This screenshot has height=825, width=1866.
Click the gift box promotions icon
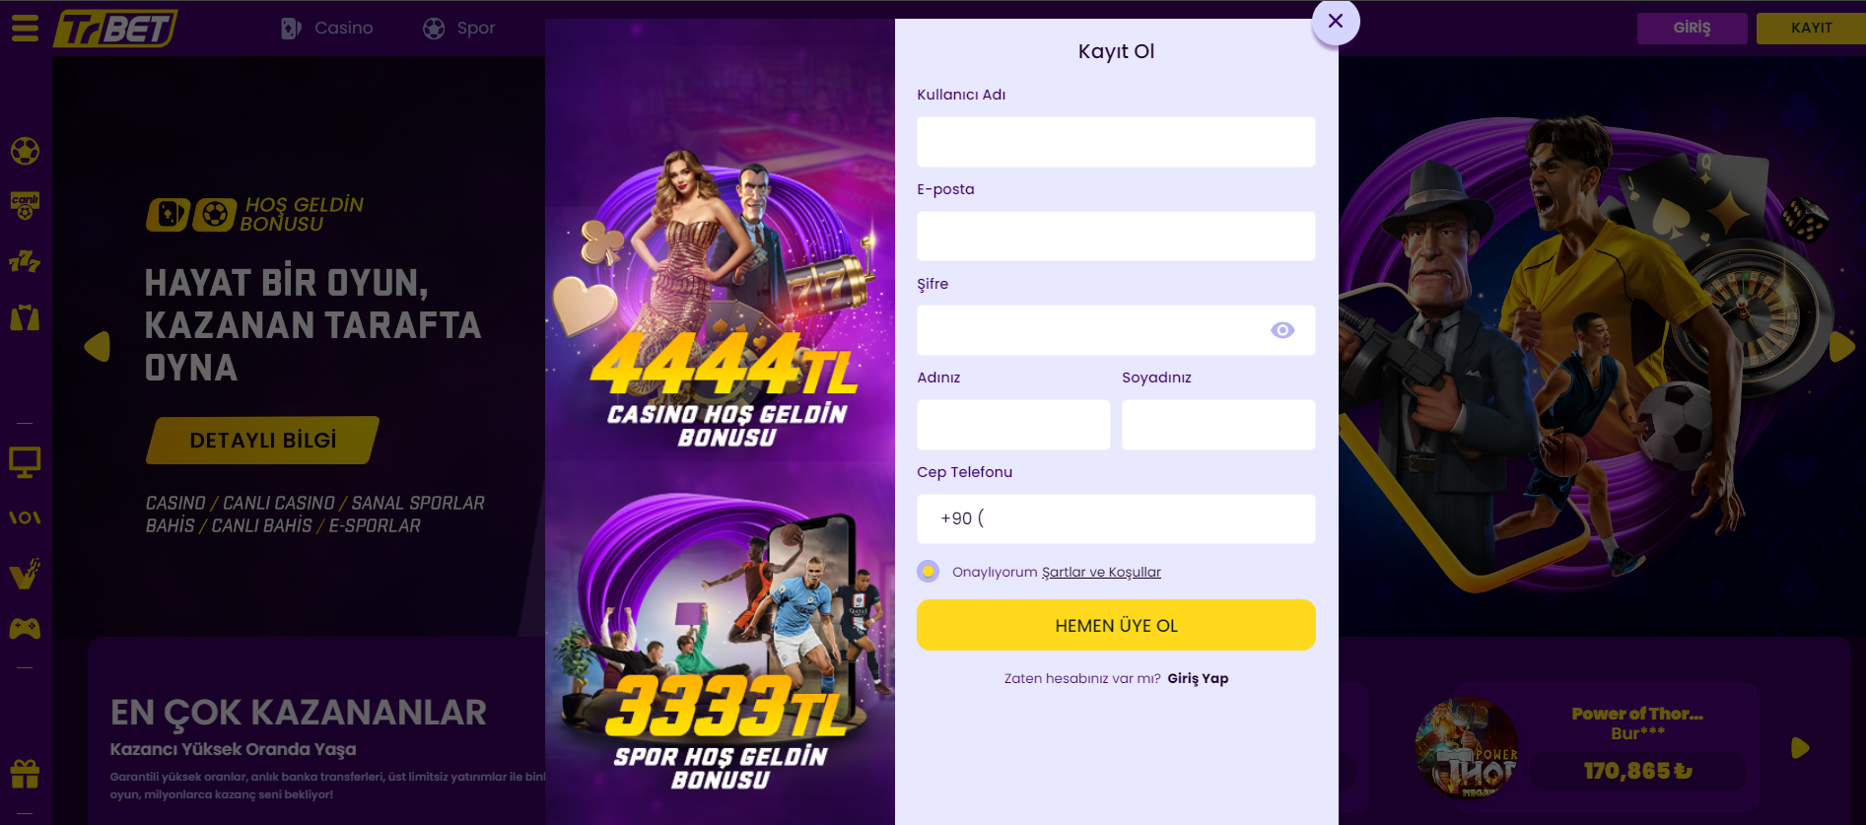pyautogui.click(x=25, y=774)
